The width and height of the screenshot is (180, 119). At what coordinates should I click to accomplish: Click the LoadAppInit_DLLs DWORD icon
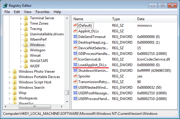(75, 65)
